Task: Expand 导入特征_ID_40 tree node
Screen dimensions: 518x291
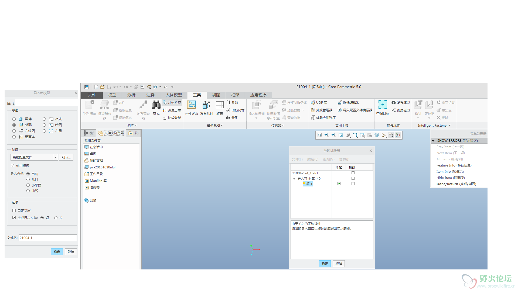Action: coord(294,178)
